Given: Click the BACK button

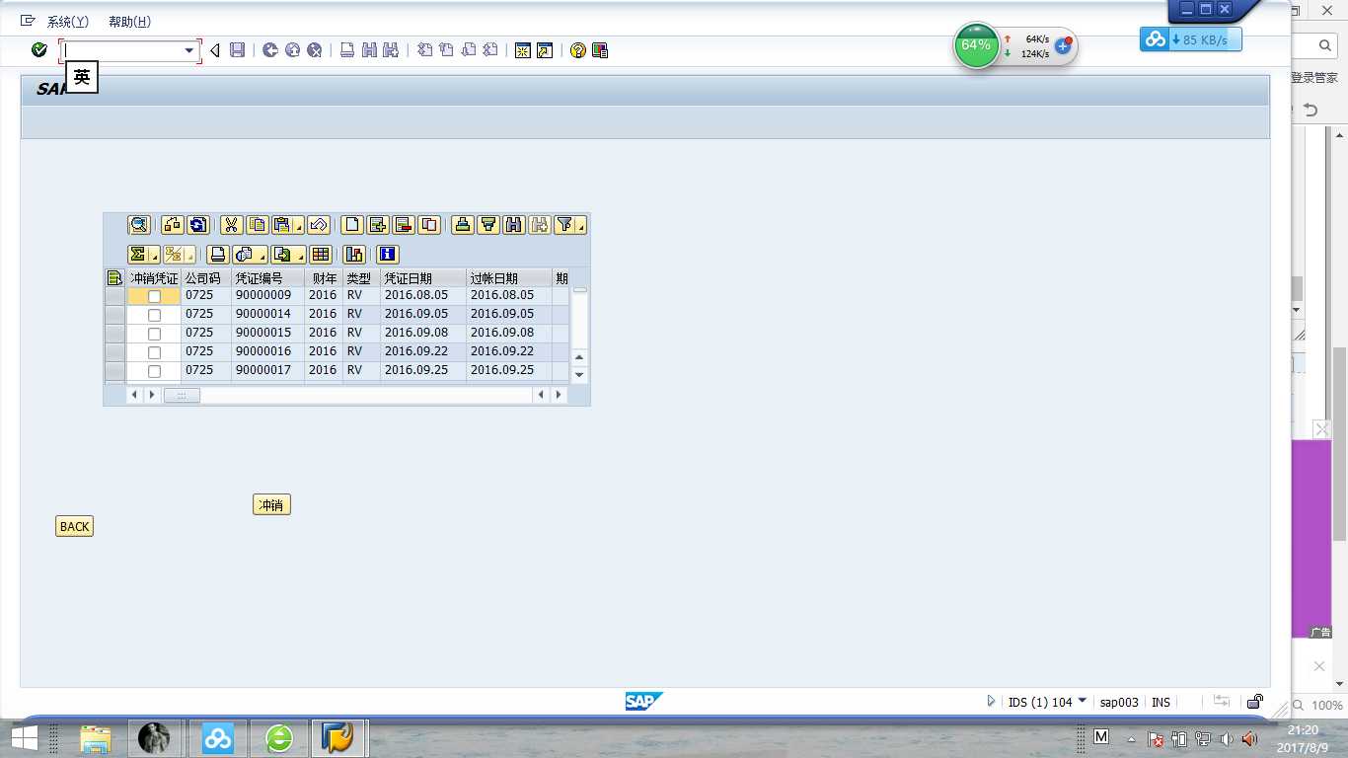Looking at the screenshot, I should click(74, 526).
